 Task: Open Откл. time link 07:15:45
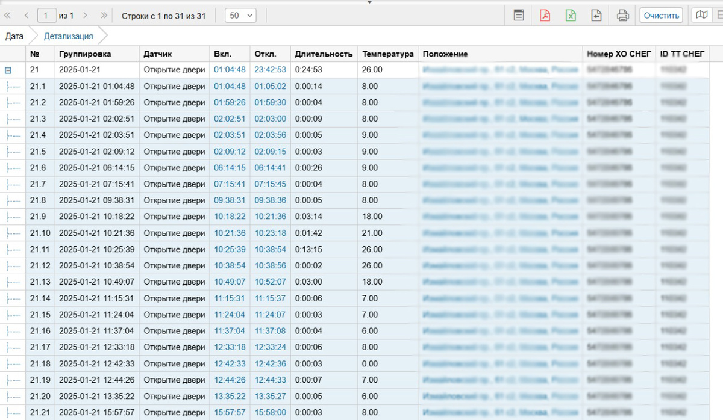[x=270, y=184]
